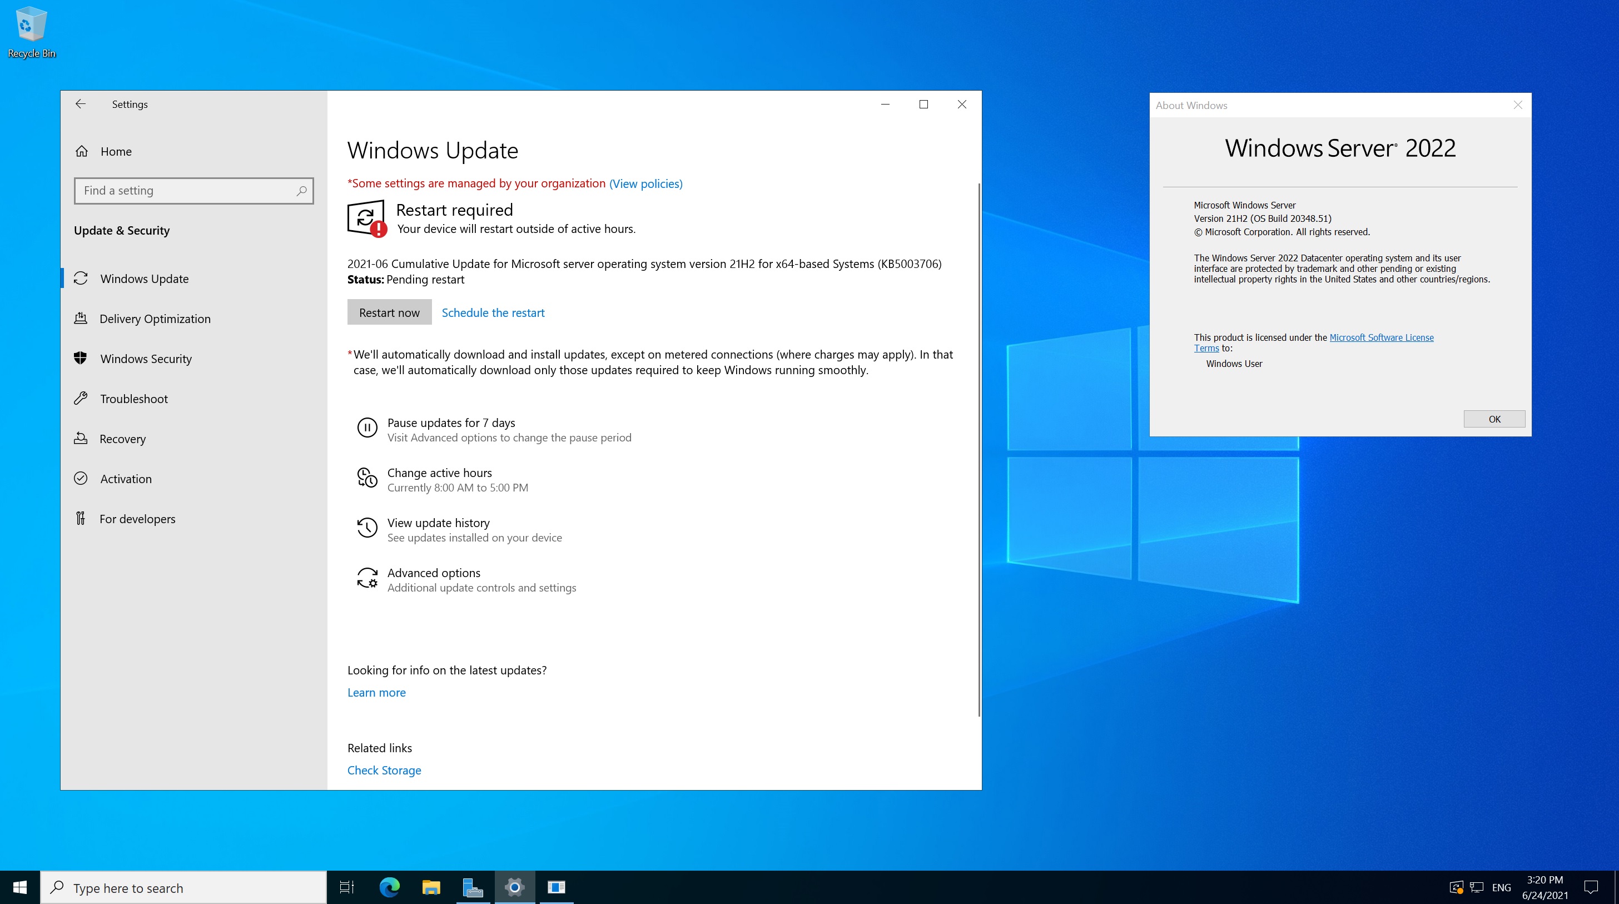Screen dimensions: 1619x904
Task: Close the About Windows dialog
Action: pyautogui.click(x=1518, y=105)
